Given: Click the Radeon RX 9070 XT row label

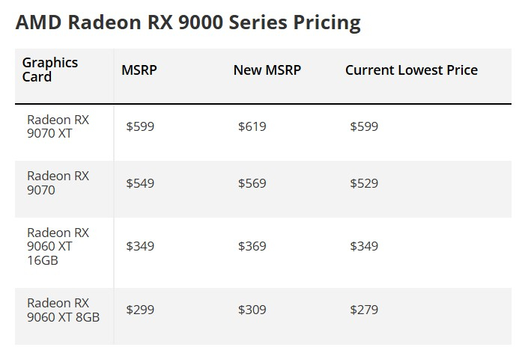Looking at the screenshot, I should (58, 126).
